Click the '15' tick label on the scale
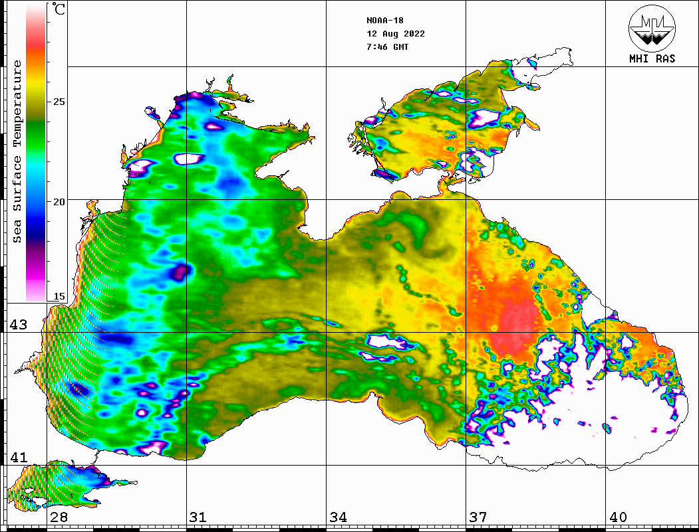This screenshot has height=532, width=699. point(59,296)
